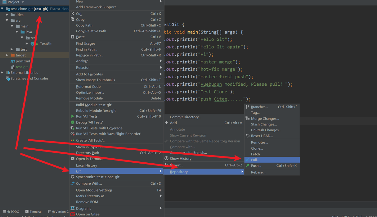
Task: Choose Commit Directory... in Git menu
Action: [x=204, y=117]
